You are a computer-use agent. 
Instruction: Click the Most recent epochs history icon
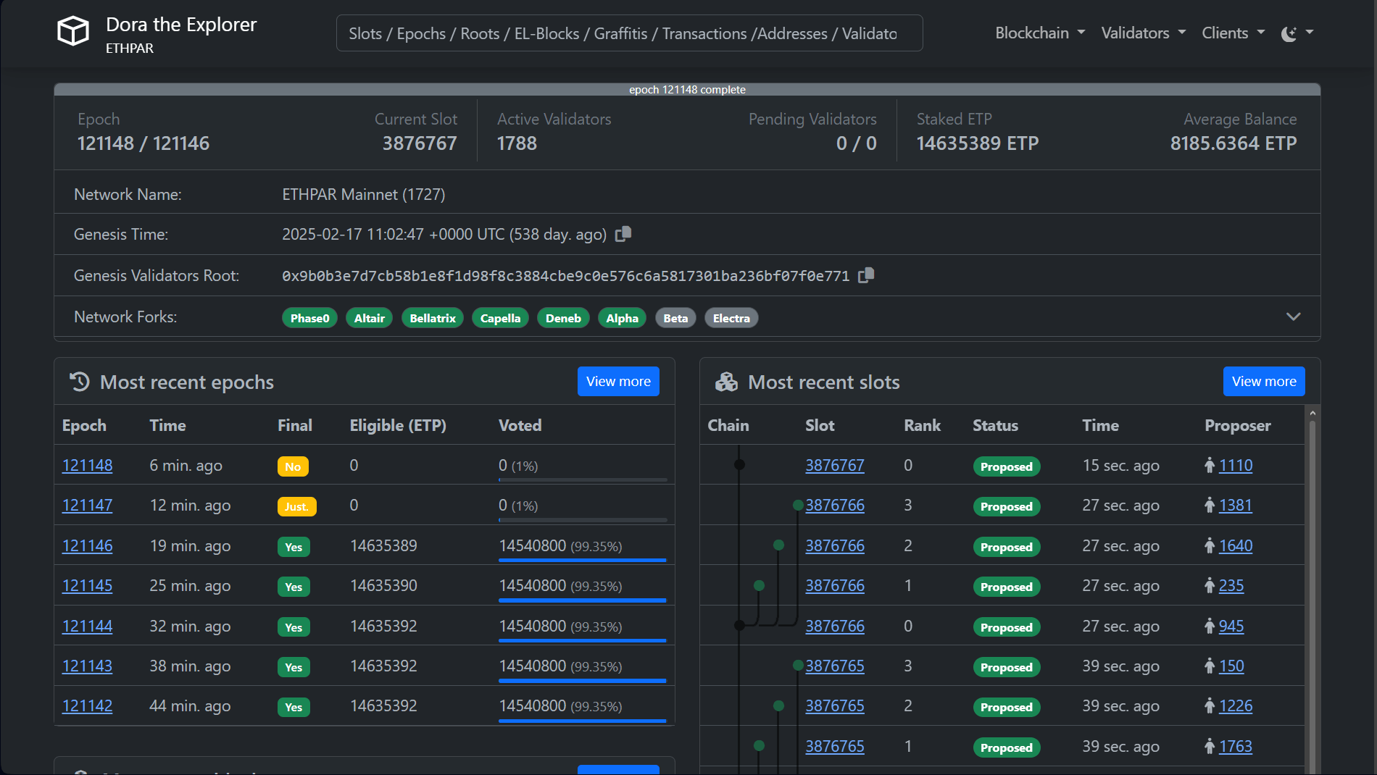80,382
